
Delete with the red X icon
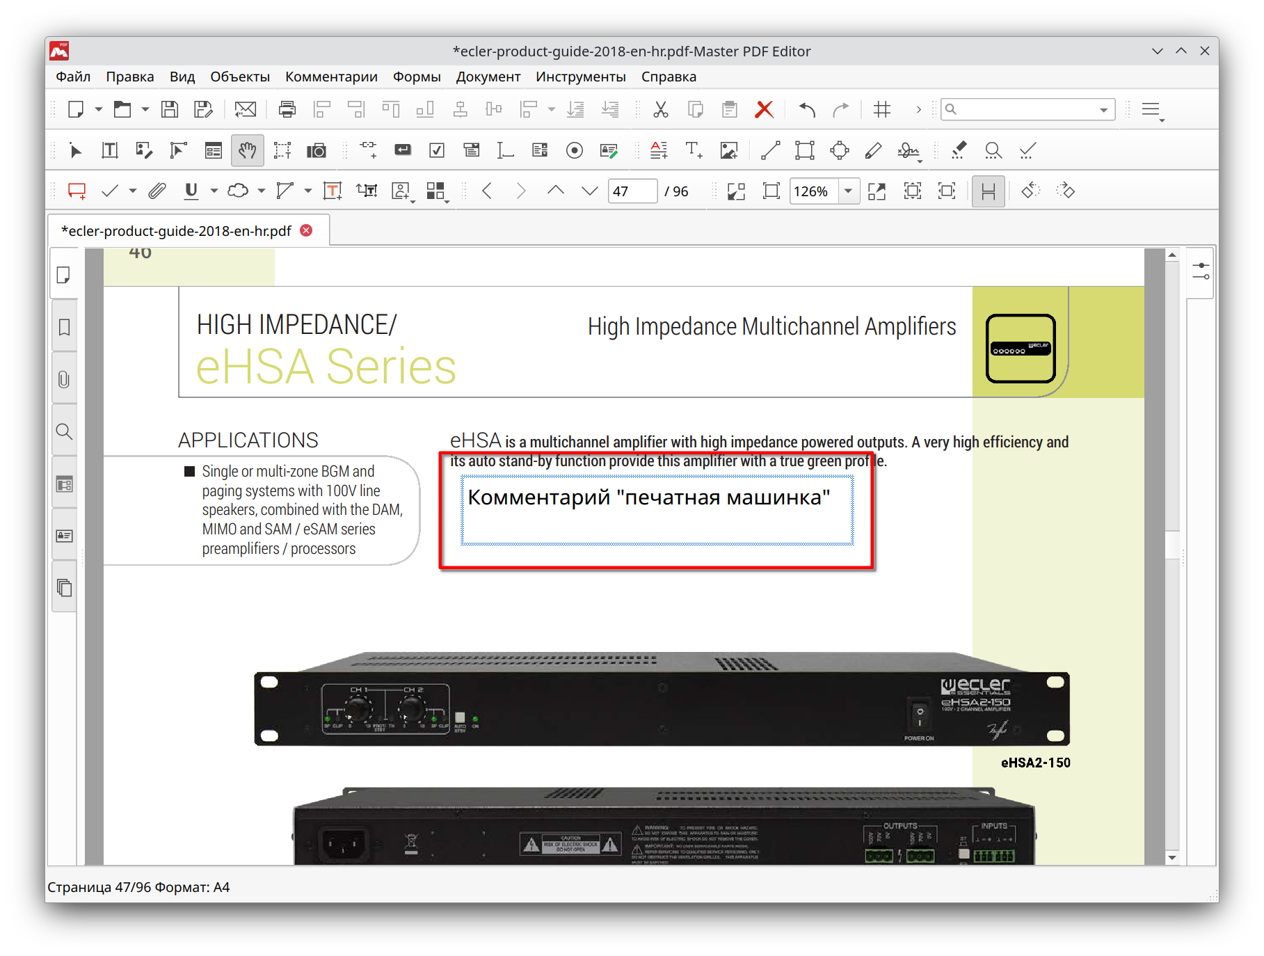[x=765, y=109]
